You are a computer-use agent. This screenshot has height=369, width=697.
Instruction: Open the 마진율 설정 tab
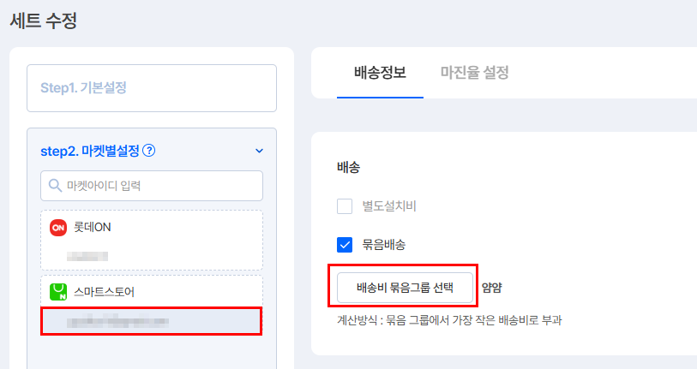474,73
